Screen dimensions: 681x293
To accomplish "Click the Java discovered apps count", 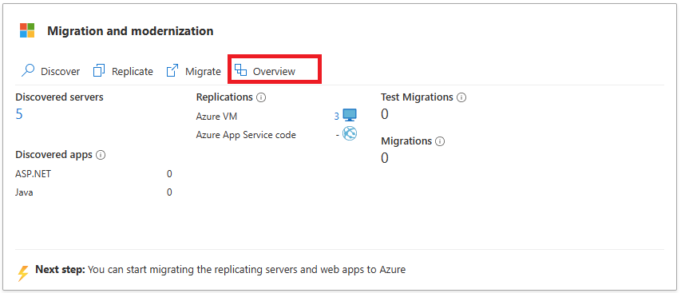I will 169,192.
